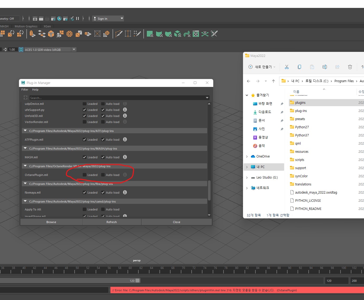Expand OneDrive in Explorer navigation pane
This screenshot has height=300, width=364.
click(247, 156)
